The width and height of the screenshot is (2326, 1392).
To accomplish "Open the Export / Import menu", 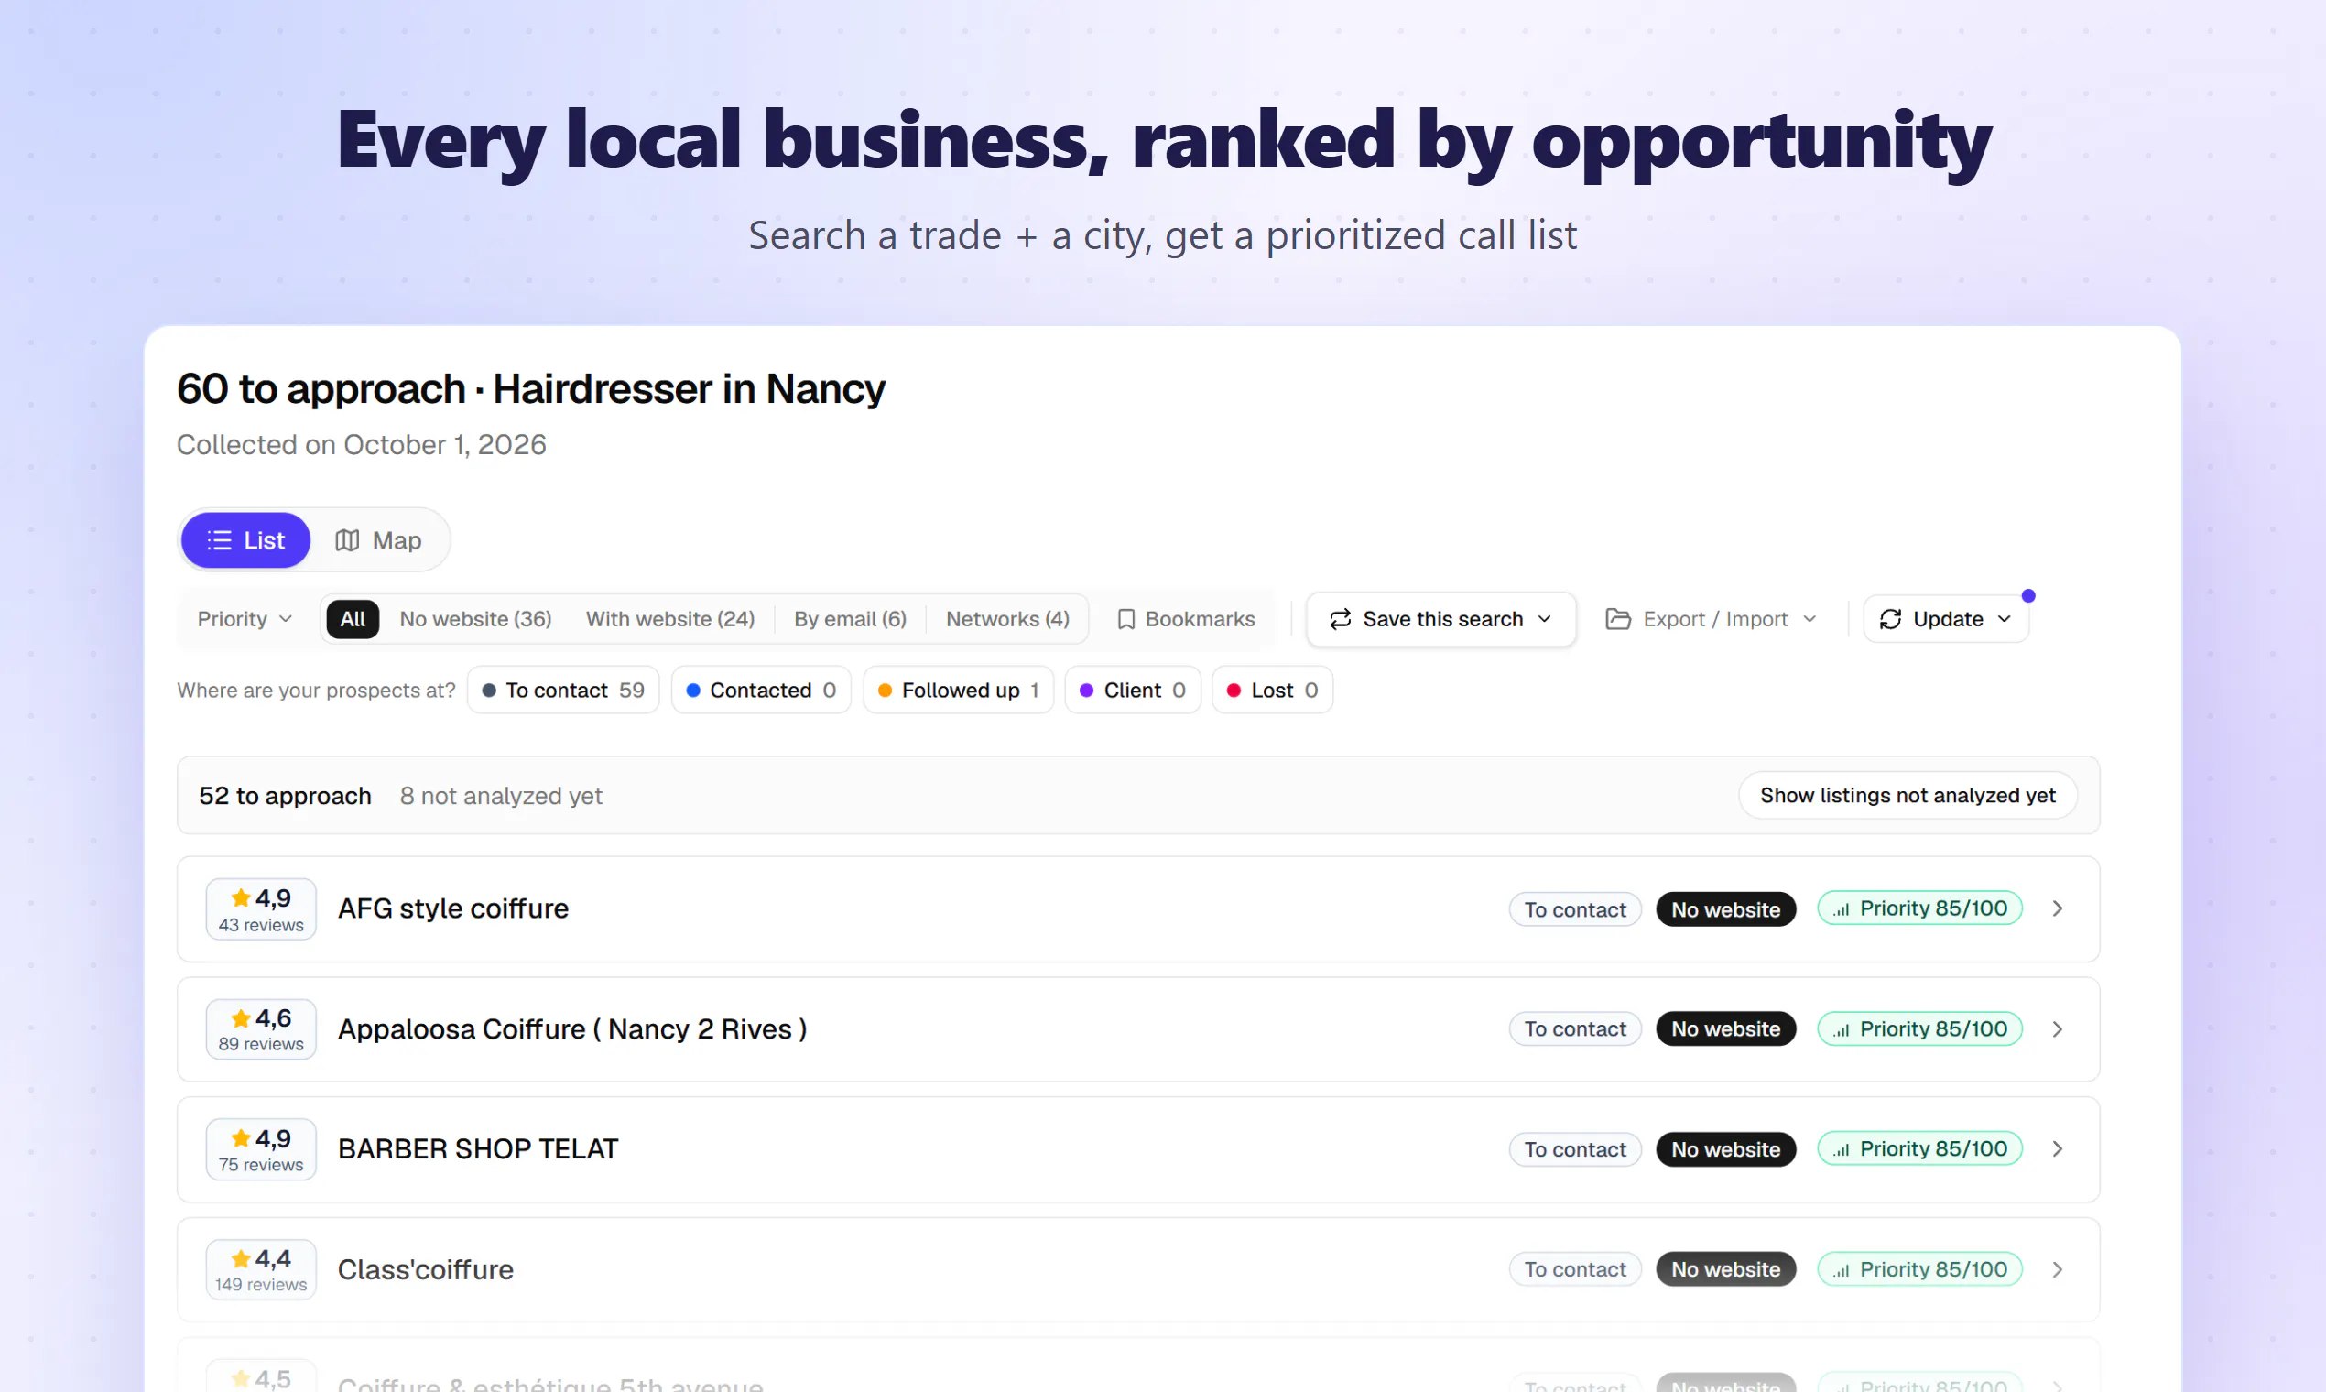I will pyautogui.click(x=1712, y=619).
